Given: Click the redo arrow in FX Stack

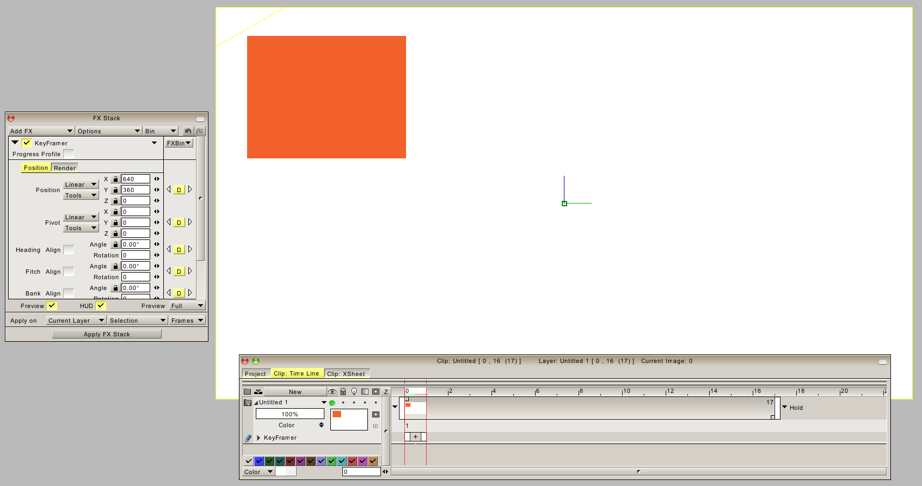Looking at the screenshot, I should pyautogui.click(x=200, y=131).
